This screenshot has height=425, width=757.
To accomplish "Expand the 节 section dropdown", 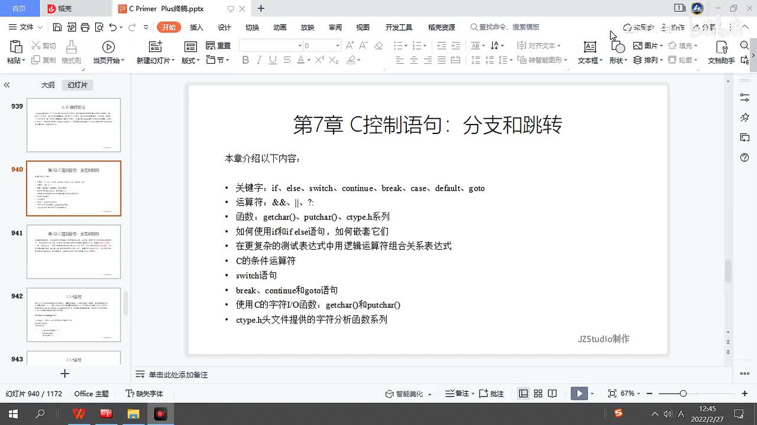I will click(218, 60).
